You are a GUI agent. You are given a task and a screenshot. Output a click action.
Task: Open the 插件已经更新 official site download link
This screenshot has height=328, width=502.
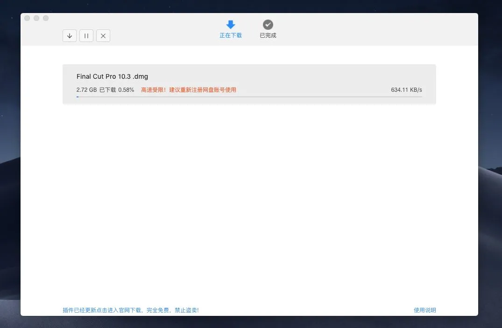point(131,310)
